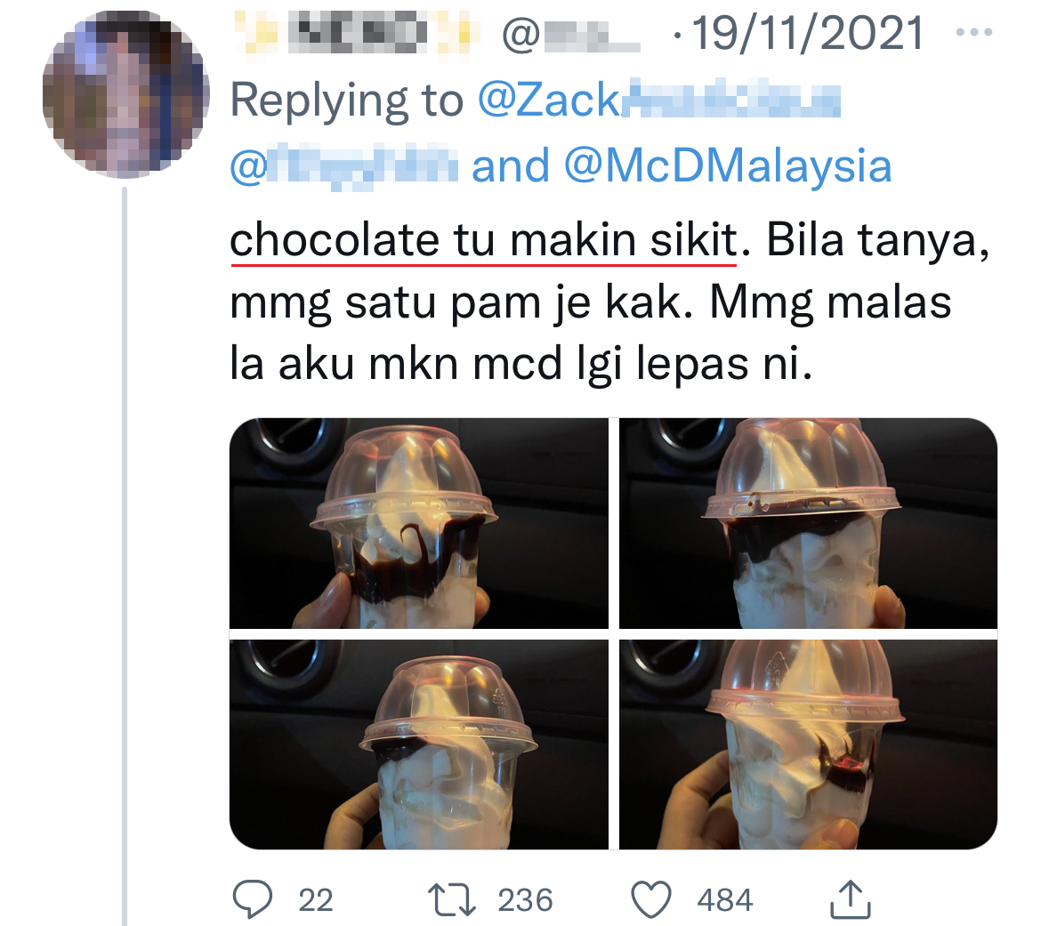Open the three-dot more options menu
This screenshot has height=926, width=1041.
point(972,34)
